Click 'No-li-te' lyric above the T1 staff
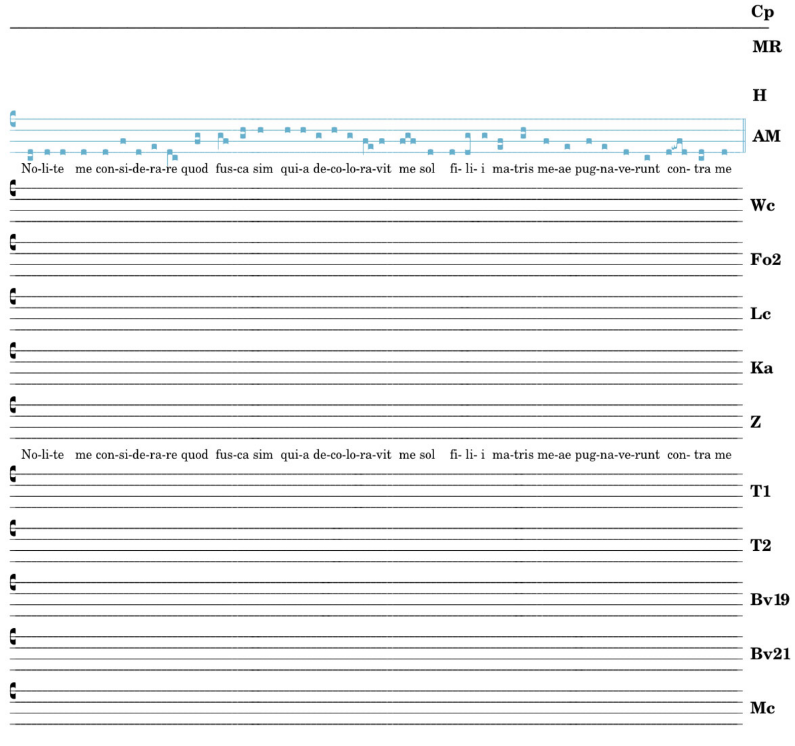The width and height of the screenshot is (795, 746). (x=43, y=455)
